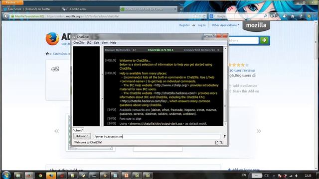Open the View menu in ChatZilla

(105, 43)
